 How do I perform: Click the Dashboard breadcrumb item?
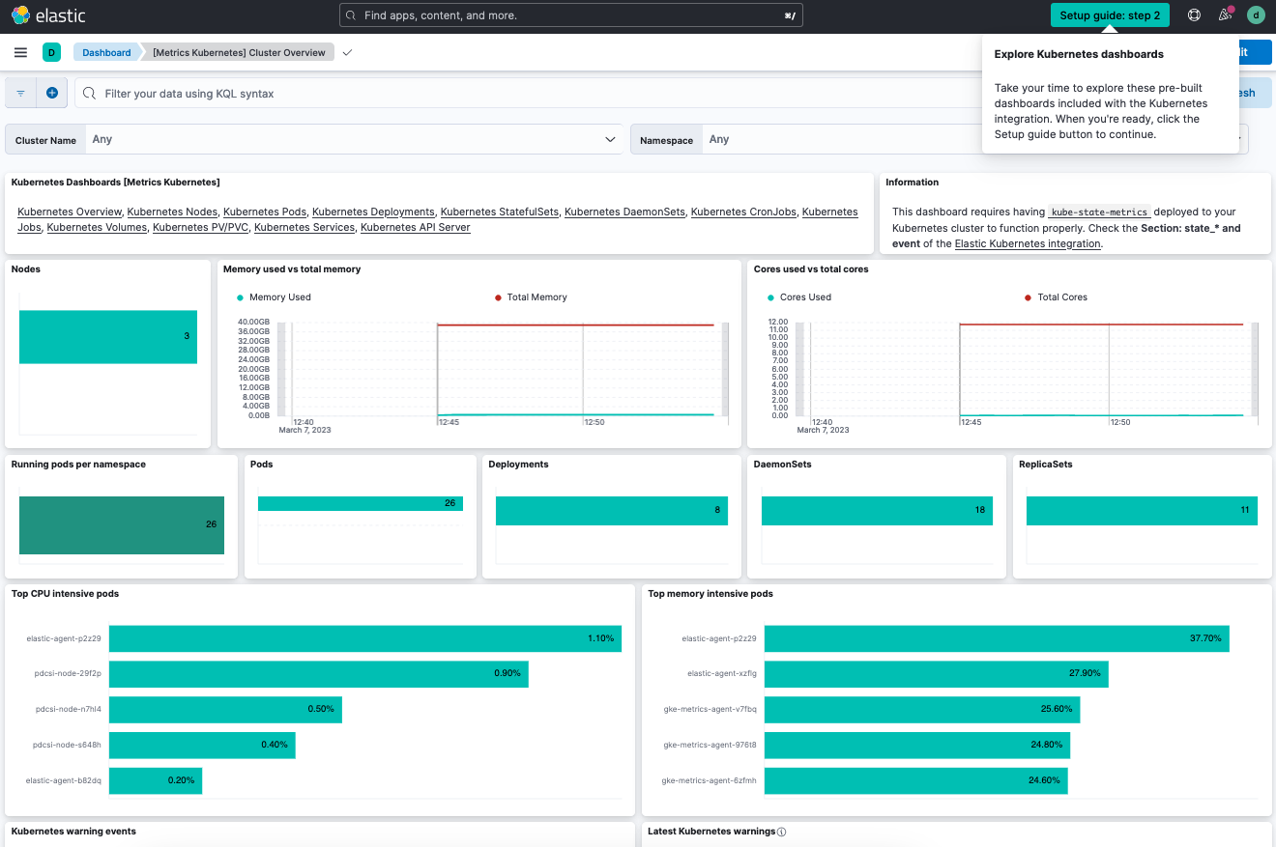[x=105, y=52]
